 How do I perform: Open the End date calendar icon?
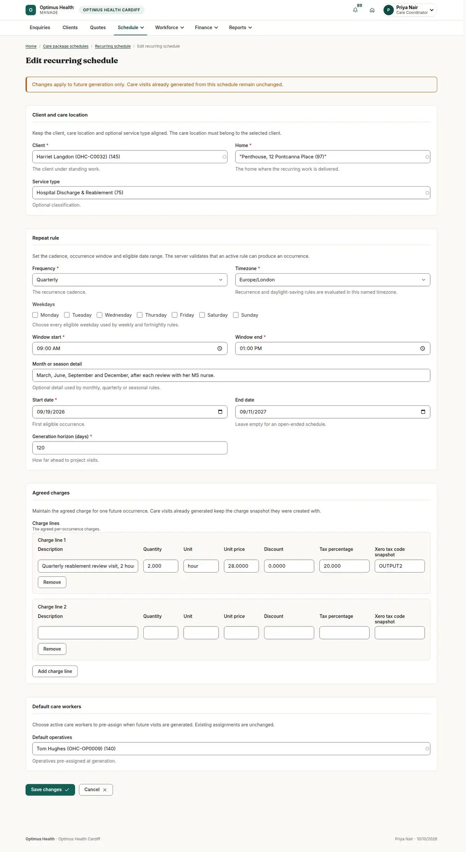click(423, 412)
